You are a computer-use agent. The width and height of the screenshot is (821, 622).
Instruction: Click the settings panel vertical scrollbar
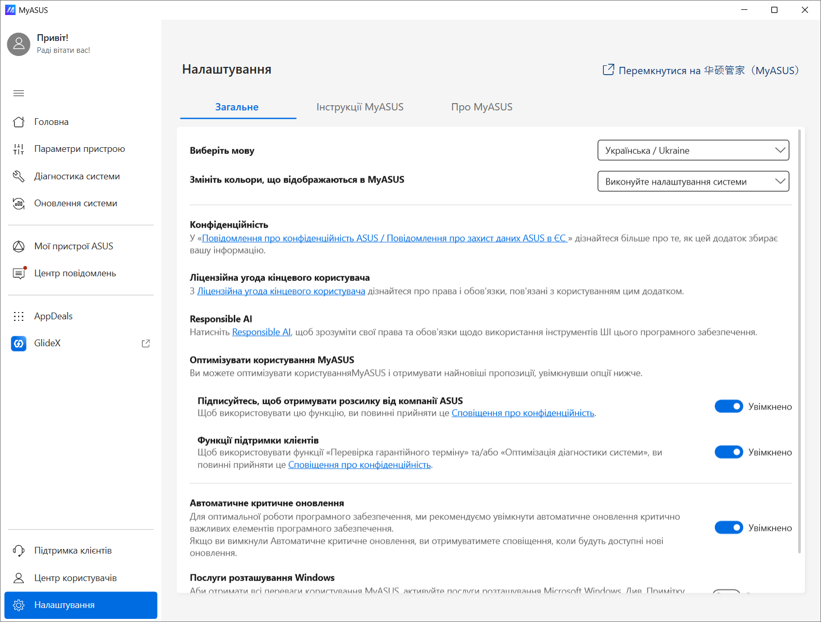click(x=800, y=341)
